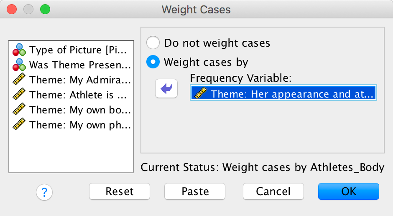This screenshot has height=216, width=393.
Task: Click the ruler icon beside Theme: Athlete is...
Action: tap(19, 95)
